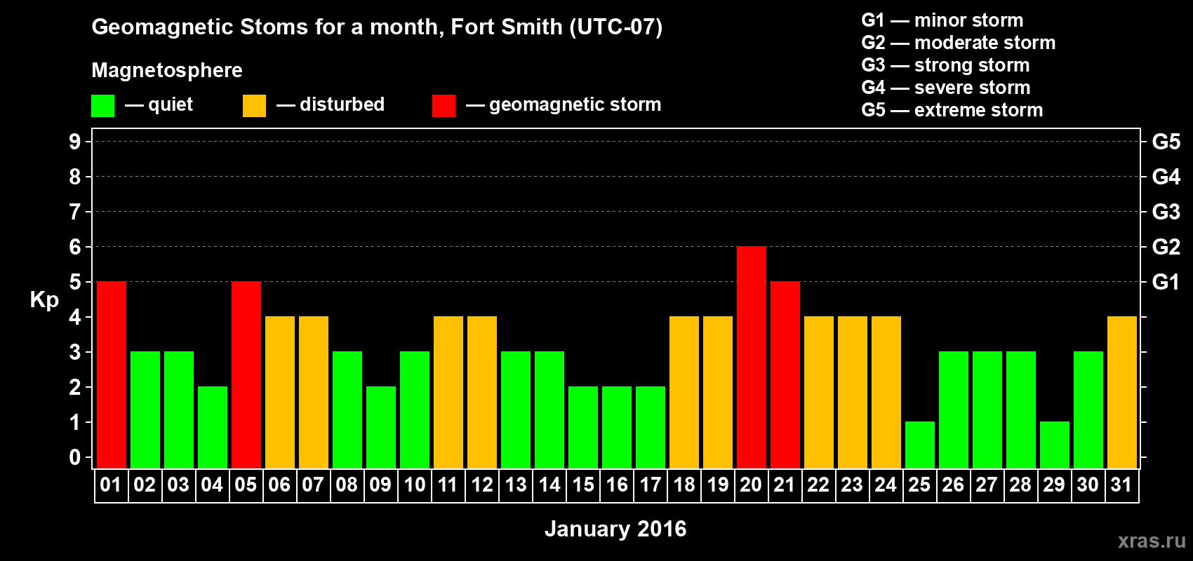Screen dimensions: 1193x561
Task: Click the date label 08 on the axis
Action: coord(347,485)
